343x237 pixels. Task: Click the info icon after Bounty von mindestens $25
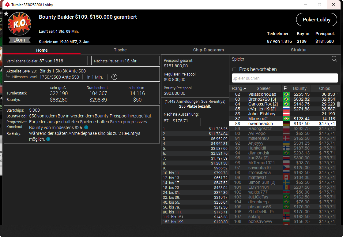[x=86, y=127]
